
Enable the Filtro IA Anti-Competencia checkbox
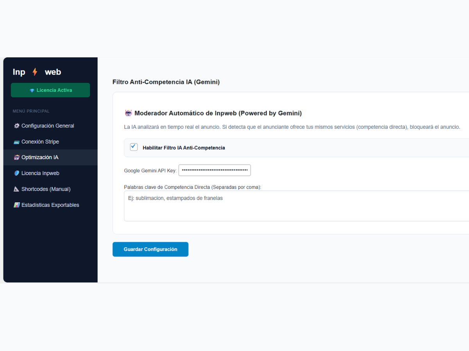point(134,147)
